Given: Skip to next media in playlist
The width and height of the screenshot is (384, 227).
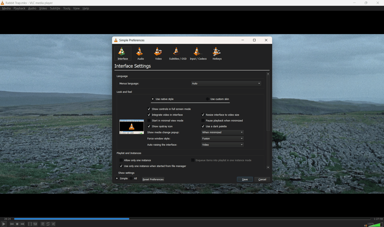Looking at the screenshot, I should tap(22, 224).
